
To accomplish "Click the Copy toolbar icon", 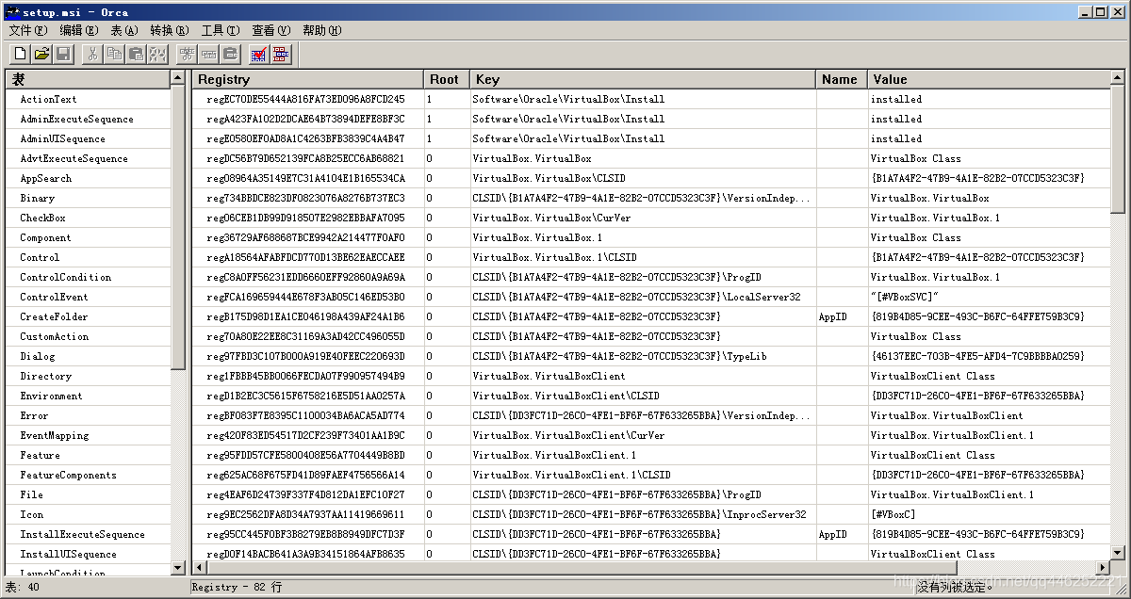I will pyautogui.click(x=114, y=54).
